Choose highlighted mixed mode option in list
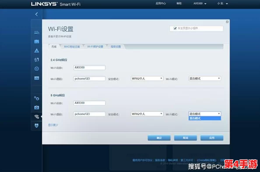Image resolution: width=260 pixels, height=172 pixels. point(204,118)
